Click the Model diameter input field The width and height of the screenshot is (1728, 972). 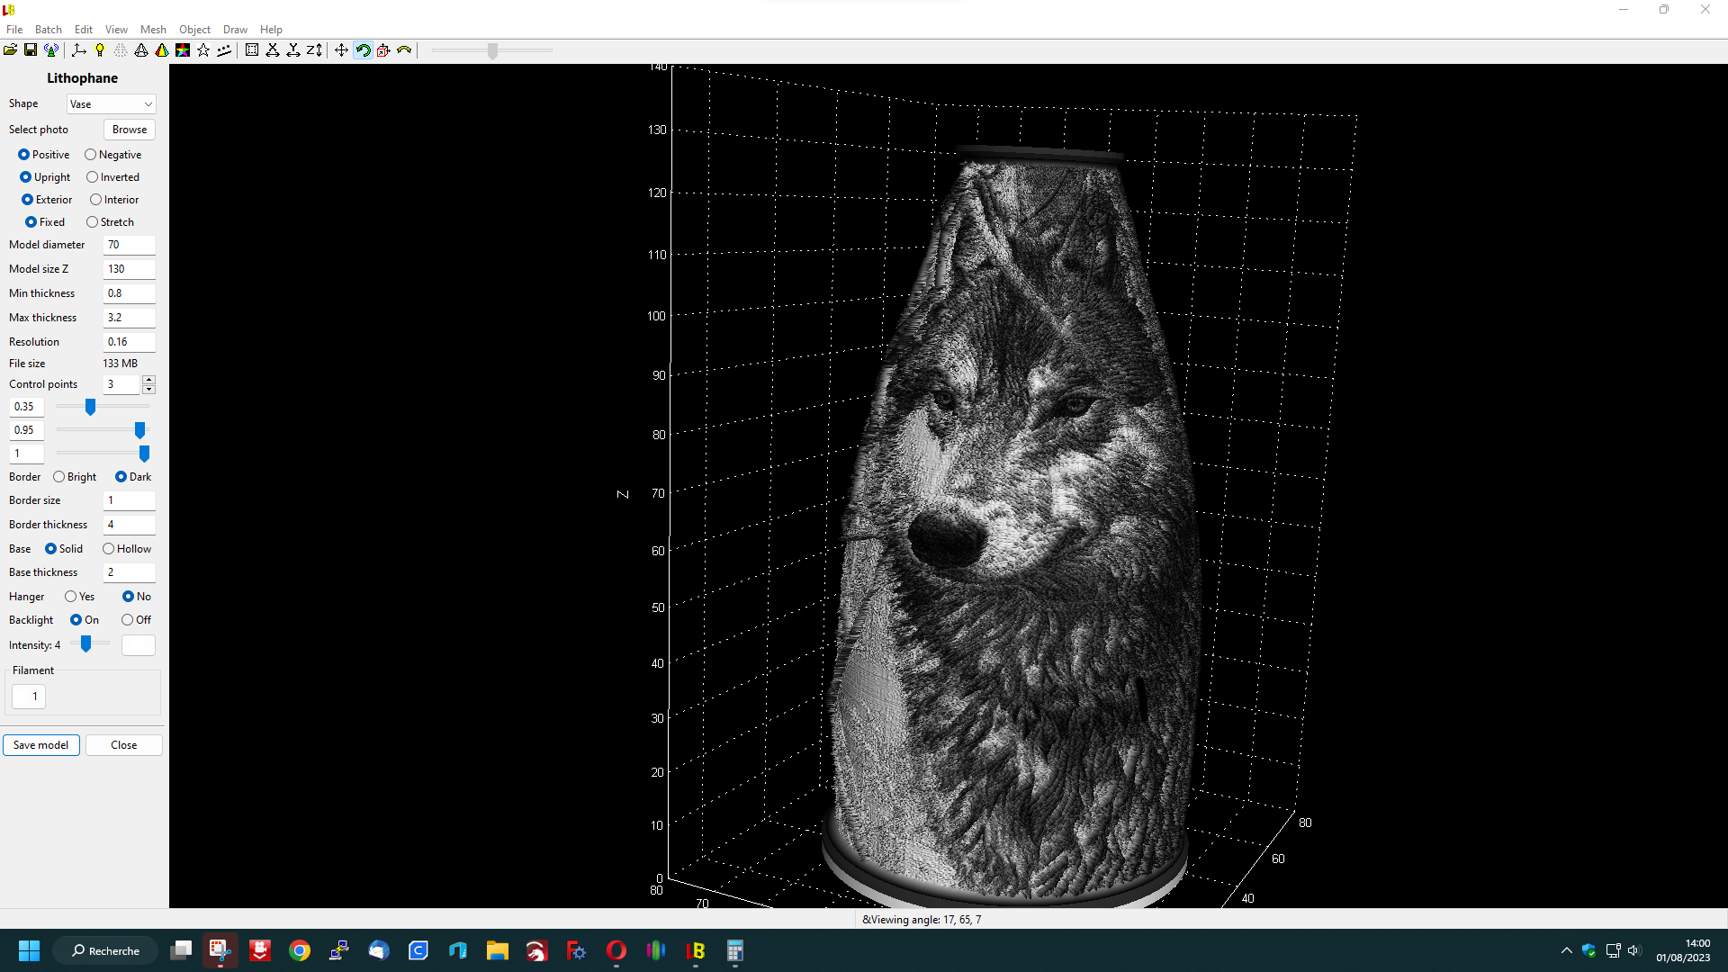click(129, 245)
